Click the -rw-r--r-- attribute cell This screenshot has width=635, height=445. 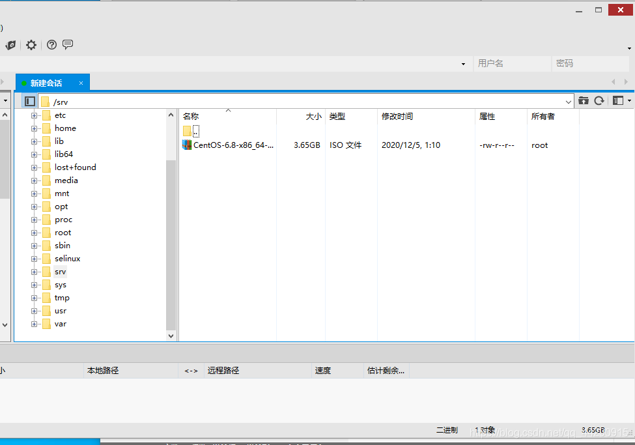click(497, 145)
